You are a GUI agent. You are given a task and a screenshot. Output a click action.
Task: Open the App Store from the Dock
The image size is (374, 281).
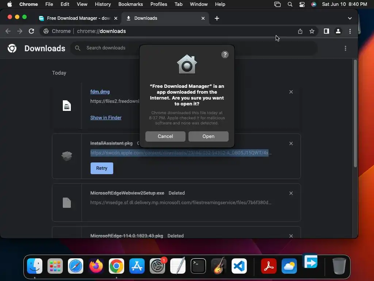click(x=137, y=266)
